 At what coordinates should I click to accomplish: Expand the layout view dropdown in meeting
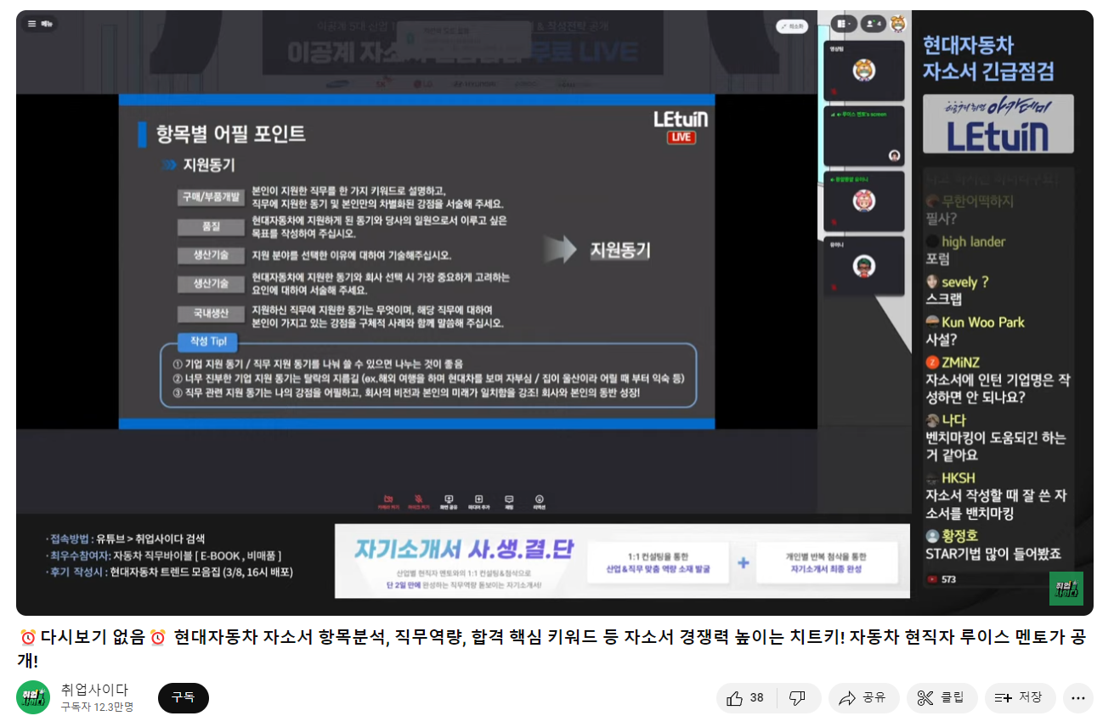[x=844, y=24]
